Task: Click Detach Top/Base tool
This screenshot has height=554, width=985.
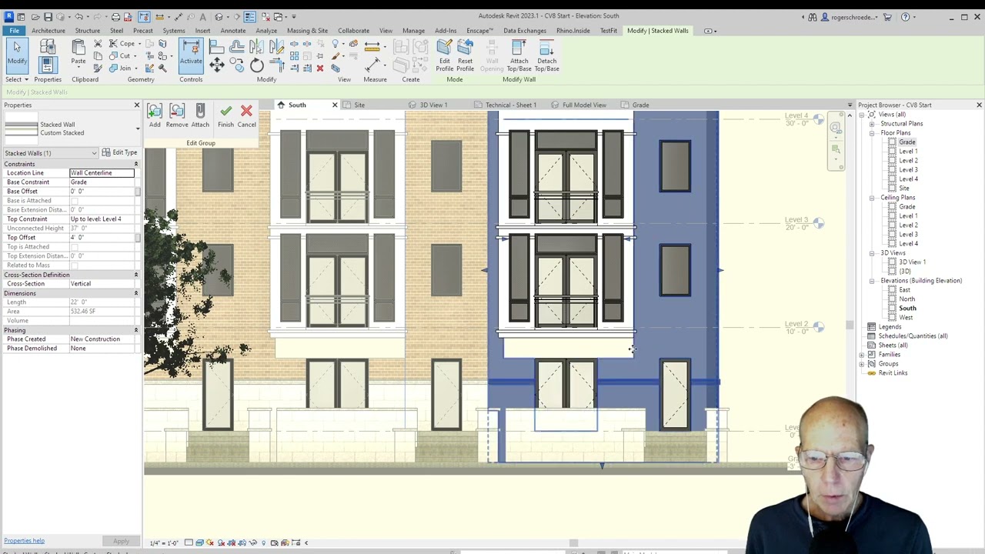Action: (x=547, y=55)
